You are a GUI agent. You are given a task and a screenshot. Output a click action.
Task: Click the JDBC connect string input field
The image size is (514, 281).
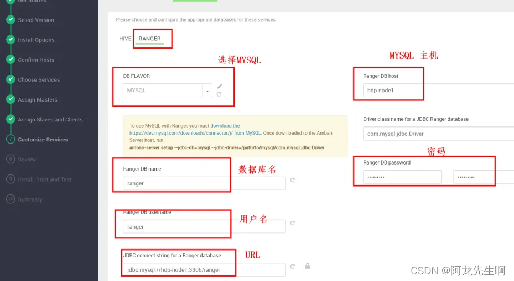(x=204, y=269)
